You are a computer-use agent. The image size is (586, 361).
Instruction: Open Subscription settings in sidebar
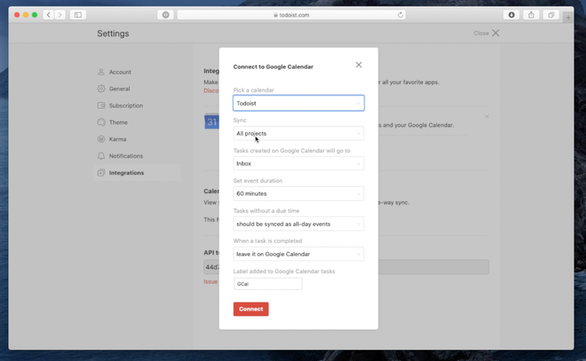[x=136, y=106]
